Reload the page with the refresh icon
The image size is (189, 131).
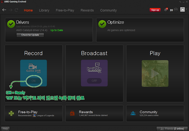[x=16, y=10]
